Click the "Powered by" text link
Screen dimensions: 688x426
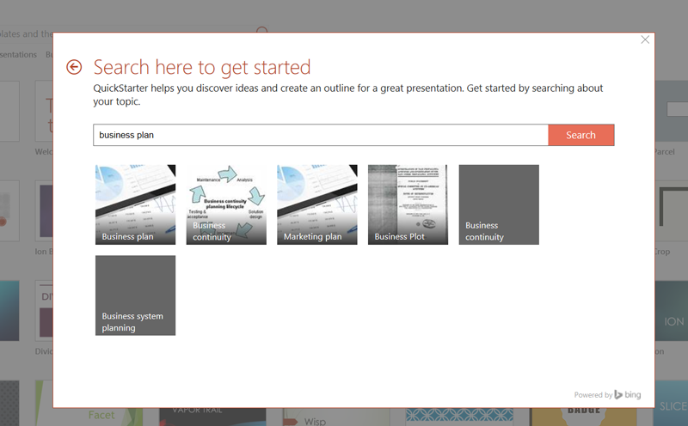pos(593,395)
